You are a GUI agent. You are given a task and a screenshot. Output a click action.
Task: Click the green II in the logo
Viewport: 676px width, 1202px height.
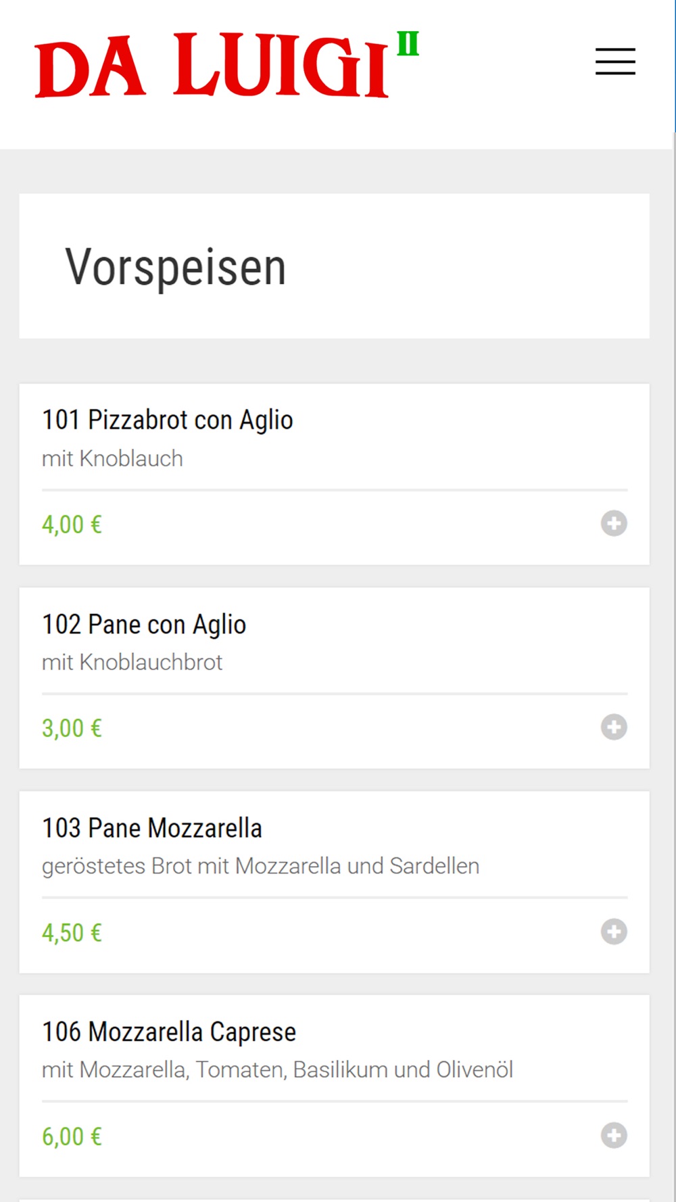click(408, 43)
